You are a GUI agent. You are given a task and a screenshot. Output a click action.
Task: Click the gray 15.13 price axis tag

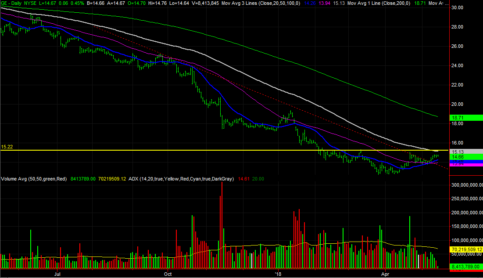[x=466, y=152]
